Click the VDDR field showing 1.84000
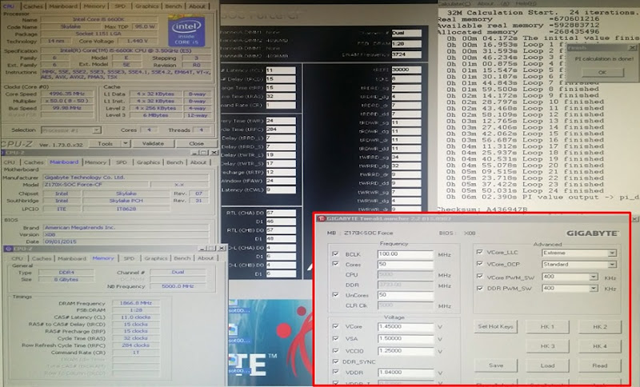 coord(406,373)
